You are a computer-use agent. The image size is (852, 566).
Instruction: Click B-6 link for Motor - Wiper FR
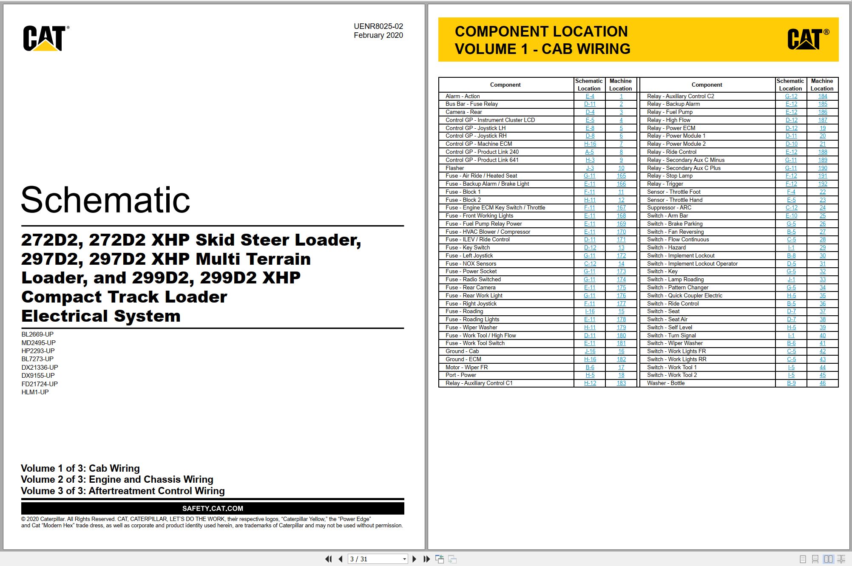pos(590,368)
